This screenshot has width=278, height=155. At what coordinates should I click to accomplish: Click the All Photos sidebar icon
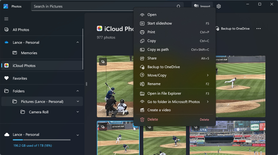coord(6,30)
